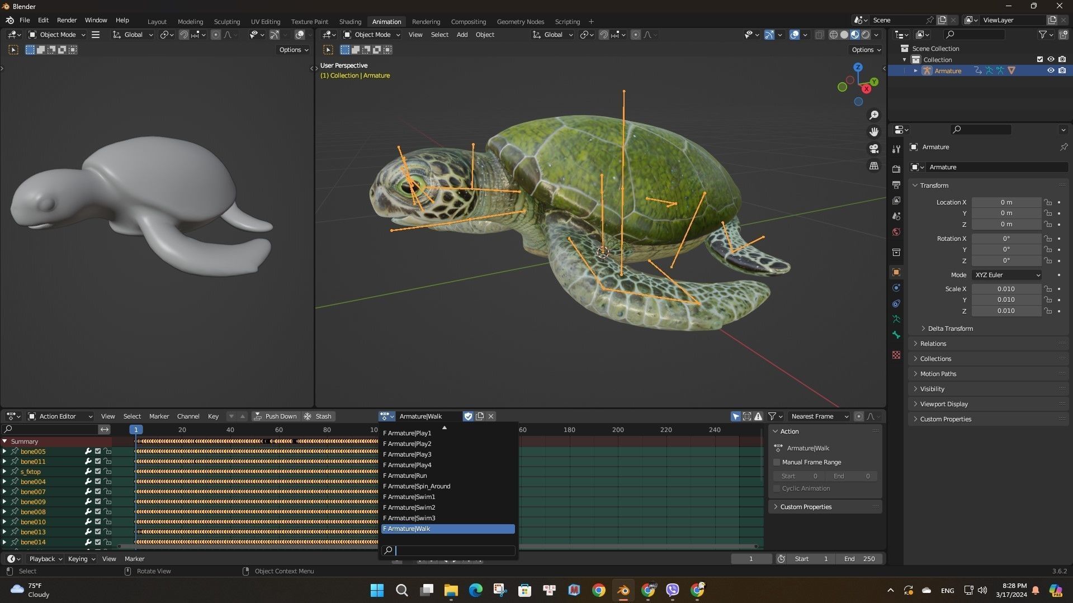1073x603 pixels.
Task: Open the Nearest Frame snapping dropdown
Action: coord(819,416)
